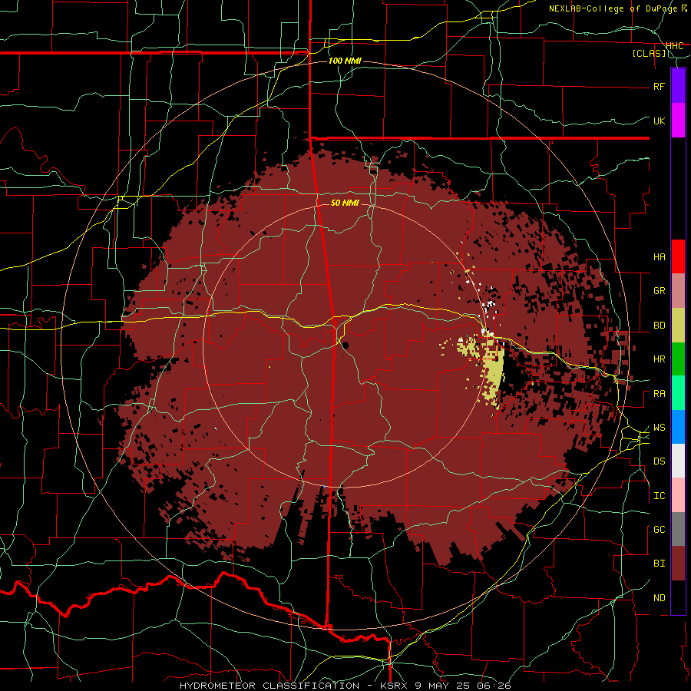
Task: Click the ND legend label
Action: (x=660, y=598)
